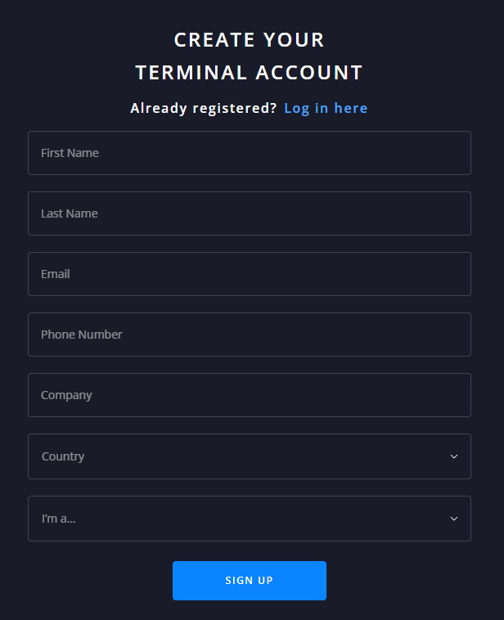This screenshot has height=620, width=504.
Task: Click the "Email" placeholder text
Action: point(56,274)
